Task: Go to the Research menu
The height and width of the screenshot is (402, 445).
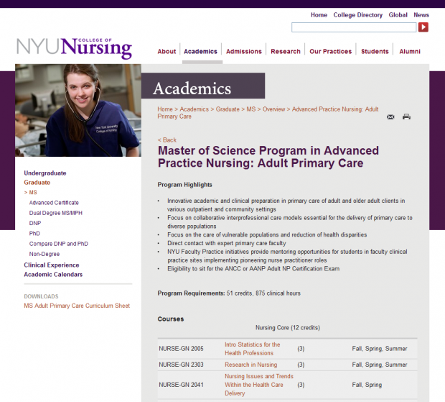Action: [286, 52]
